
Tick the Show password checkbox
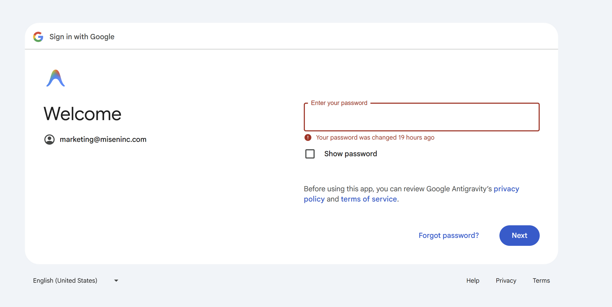pyautogui.click(x=310, y=154)
